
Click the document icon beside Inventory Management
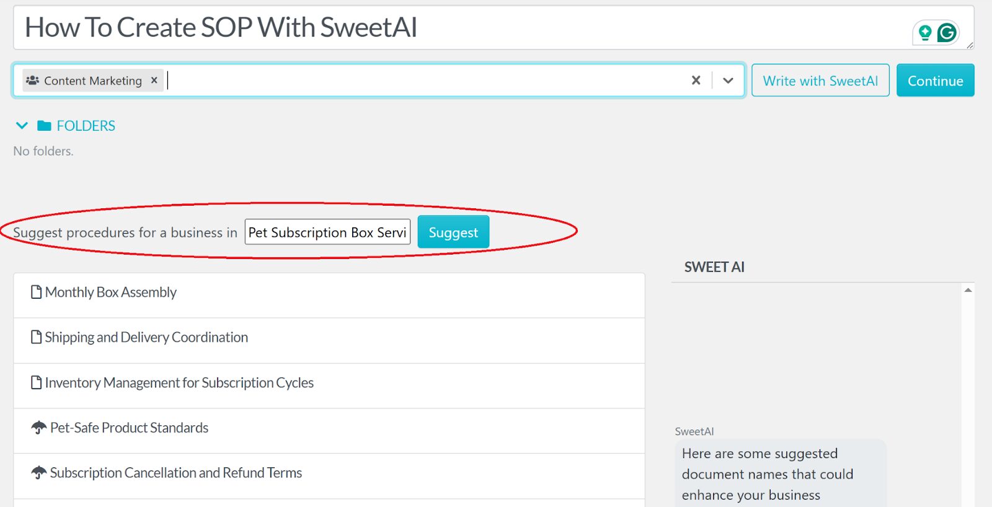(36, 382)
